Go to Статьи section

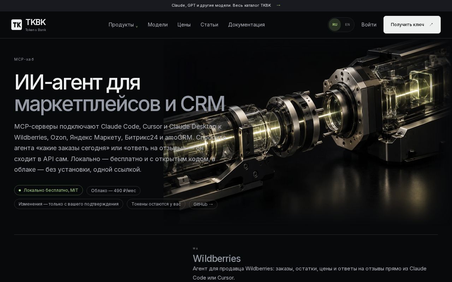[209, 25]
